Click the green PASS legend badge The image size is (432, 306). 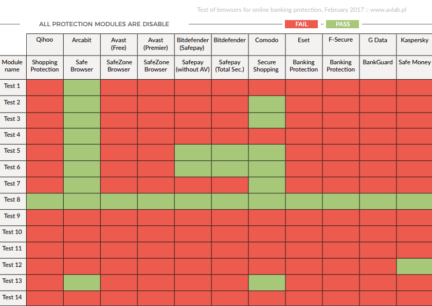(x=343, y=24)
